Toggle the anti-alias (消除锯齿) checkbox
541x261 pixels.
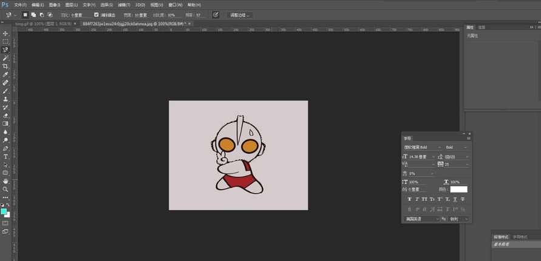(97, 15)
